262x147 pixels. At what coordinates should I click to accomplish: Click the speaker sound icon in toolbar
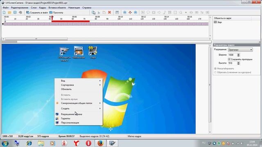[191, 13]
